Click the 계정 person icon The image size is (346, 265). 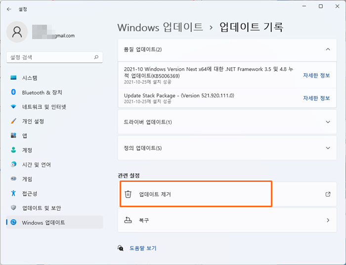[13, 150]
